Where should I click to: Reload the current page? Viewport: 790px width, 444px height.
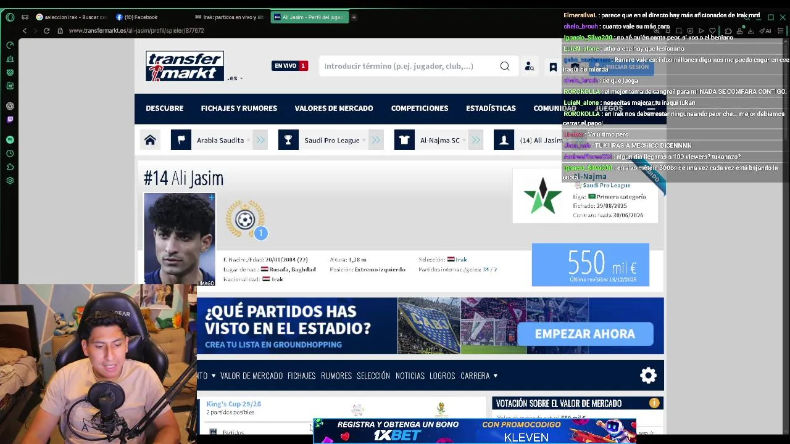tap(46, 31)
